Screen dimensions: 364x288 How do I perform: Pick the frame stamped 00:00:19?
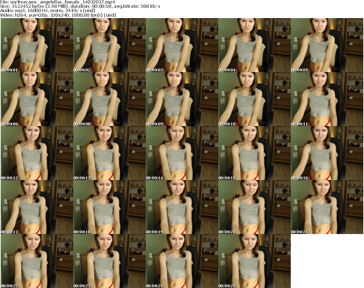(182, 207)
